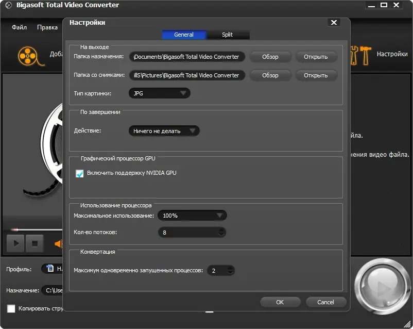Click the max simultaneous processes spinner arrows
This screenshot has height=329, width=413.
tap(230, 270)
